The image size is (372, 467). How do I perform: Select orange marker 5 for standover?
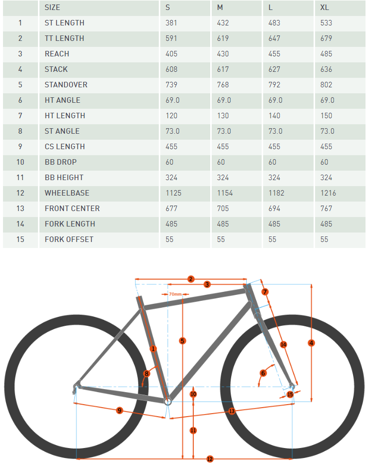182,341
